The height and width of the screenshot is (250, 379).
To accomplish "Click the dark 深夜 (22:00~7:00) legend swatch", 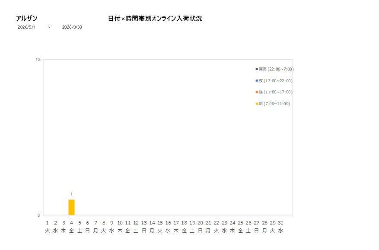I will point(257,69).
